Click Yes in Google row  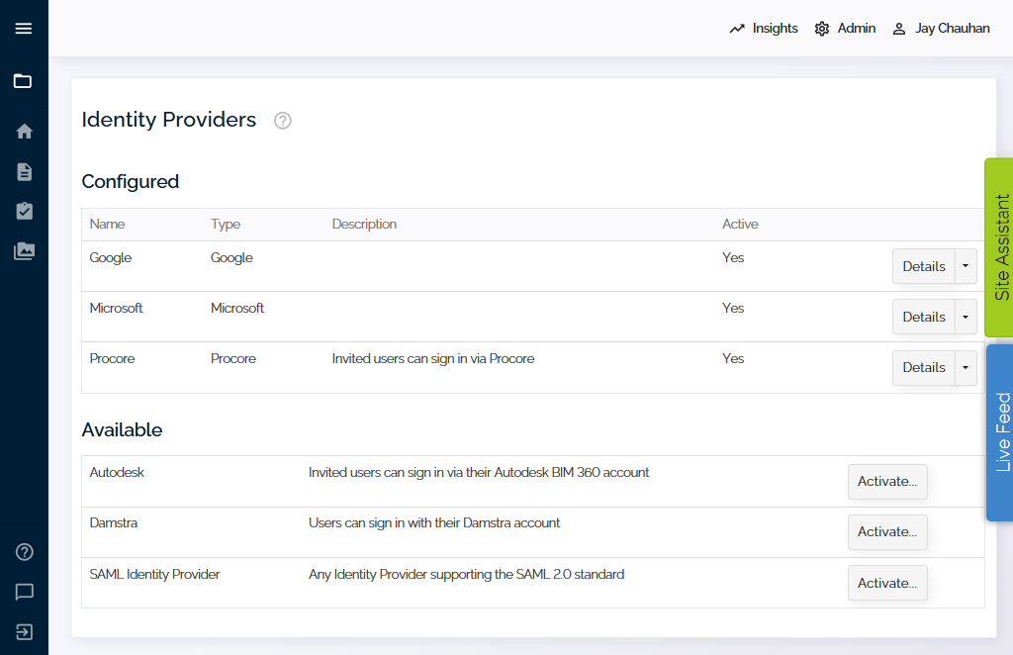coord(733,257)
